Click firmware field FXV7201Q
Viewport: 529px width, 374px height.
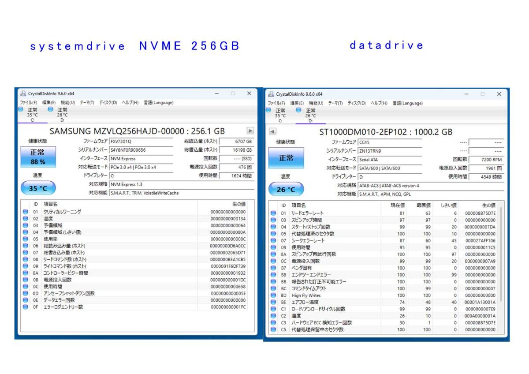(141, 142)
